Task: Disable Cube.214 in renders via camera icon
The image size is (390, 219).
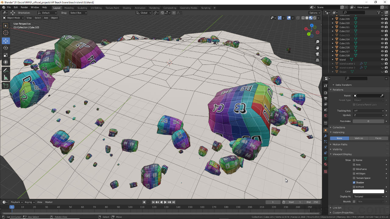Action: point(386,39)
